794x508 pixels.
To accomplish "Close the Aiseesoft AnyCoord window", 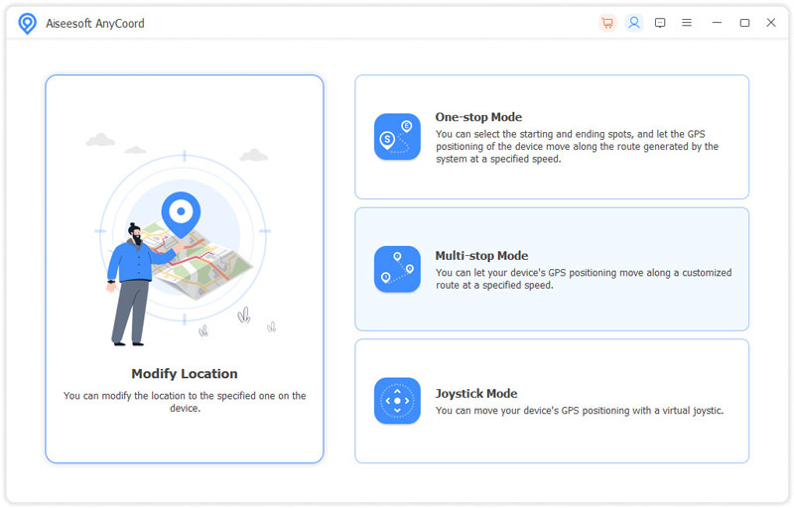I will tap(771, 23).
